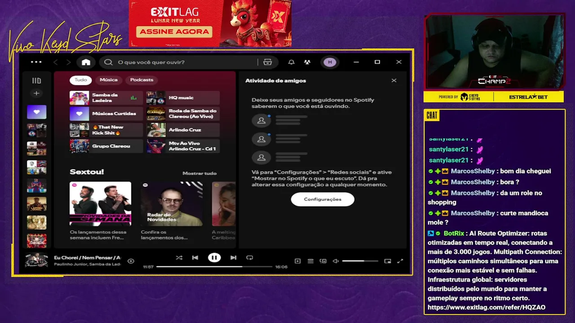Open the queue icon
575x323 pixels.
(310, 261)
